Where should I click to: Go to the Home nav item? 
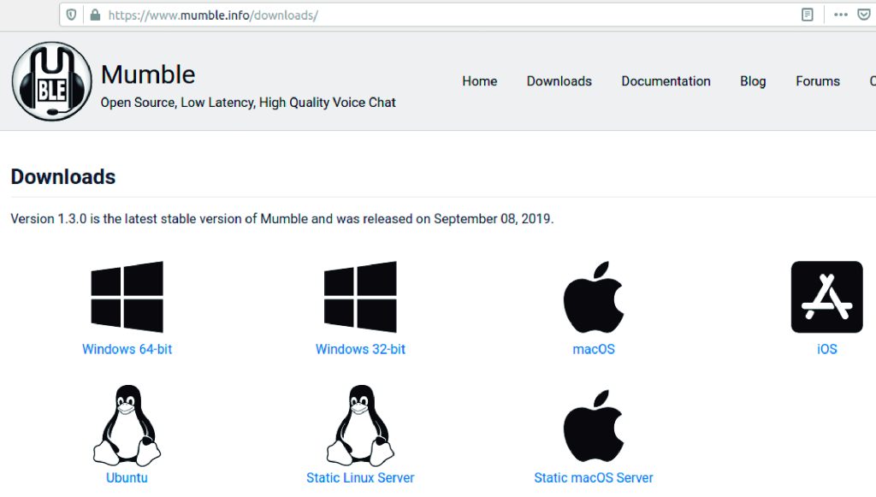(479, 81)
